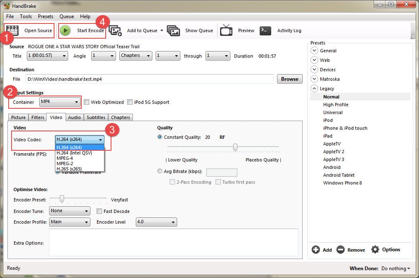The image size is (419, 278).
Task: Choose MPEG-4 codec option
Action: [x=79, y=158]
